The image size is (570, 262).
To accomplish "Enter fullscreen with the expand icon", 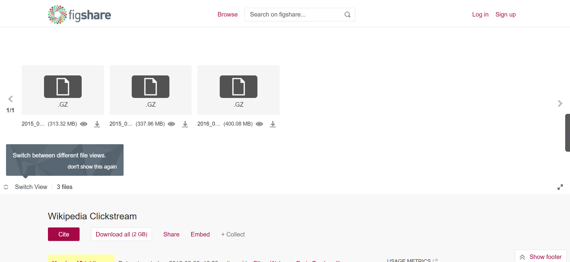I will point(560,187).
